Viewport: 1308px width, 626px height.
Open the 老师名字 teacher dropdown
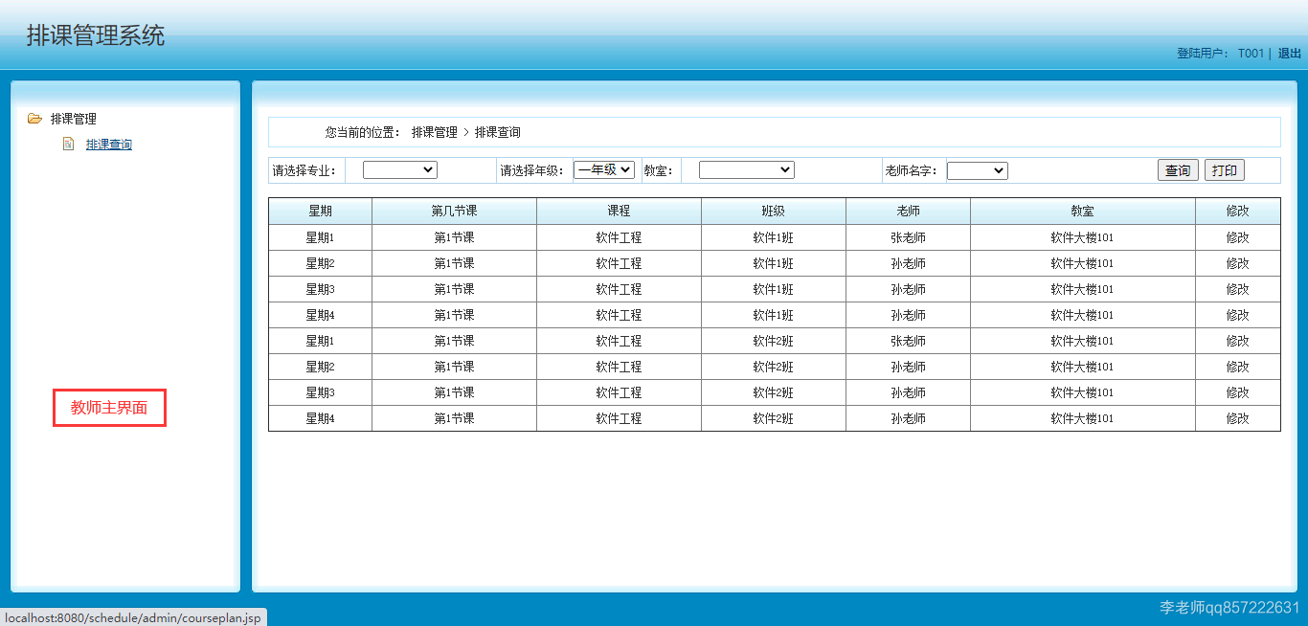tap(977, 169)
